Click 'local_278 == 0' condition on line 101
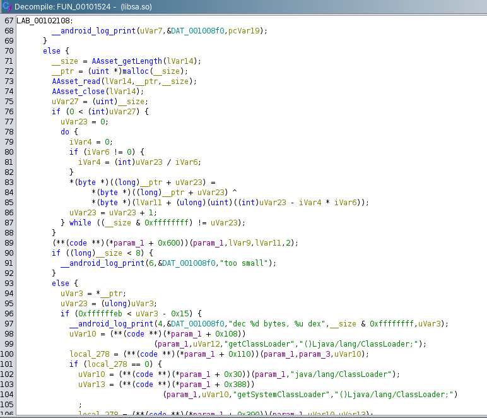The width and height of the screenshot is (487, 418). tap(118, 364)
